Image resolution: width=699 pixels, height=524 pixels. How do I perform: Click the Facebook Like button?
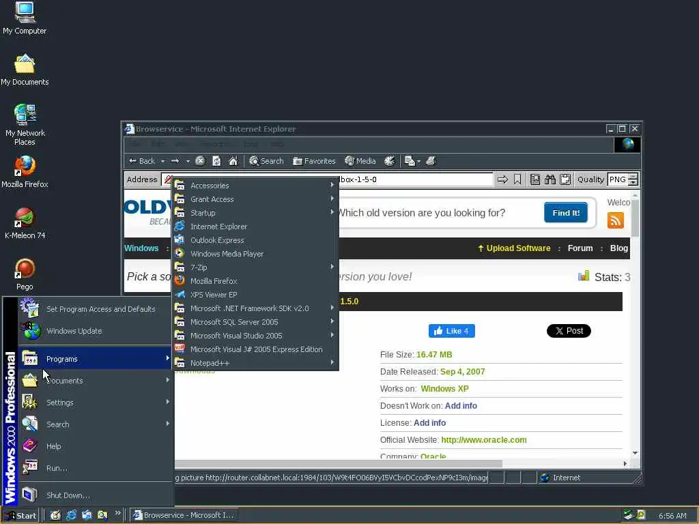pos(452,331)
